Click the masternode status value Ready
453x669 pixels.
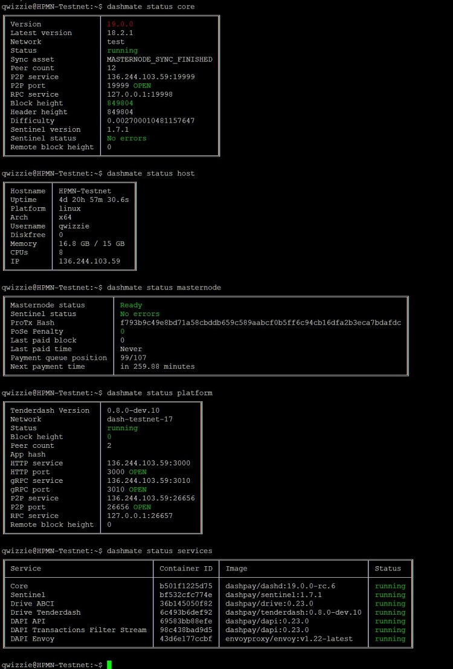click(x=131, y=305)
